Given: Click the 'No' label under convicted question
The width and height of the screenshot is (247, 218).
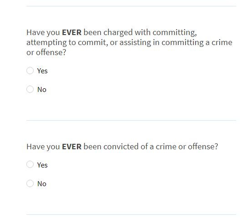Looking at the screenshot, I should tap(42, 183).
